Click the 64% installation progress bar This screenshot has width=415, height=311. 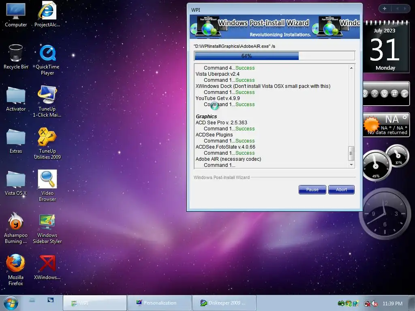tap(275, 56)
